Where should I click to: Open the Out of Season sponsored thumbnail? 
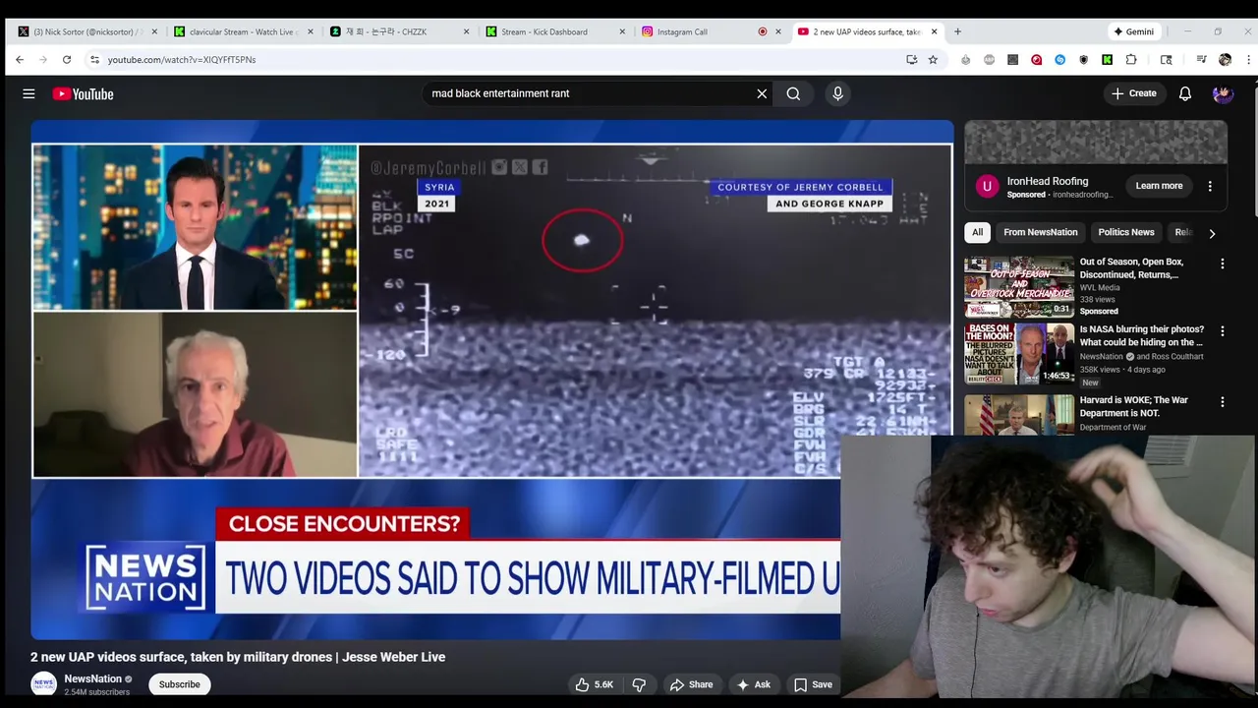(1019, 287)
